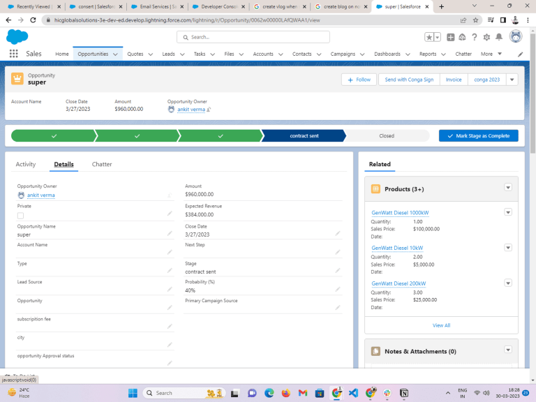Expand the Opportunities tab dropdown arrow
This screenshot has width=536, height=402.
pos(115,54)
